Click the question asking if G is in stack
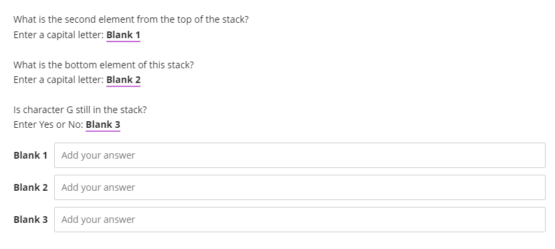Image resolution: width=555 pixels, height=249 pixels. [x=80, y=110]
